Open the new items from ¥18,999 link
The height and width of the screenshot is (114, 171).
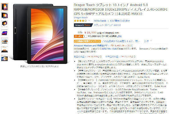pyautogui.click(x=88, y=56)
